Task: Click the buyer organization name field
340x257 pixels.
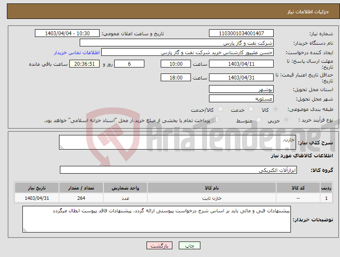Action: point(177,43)
